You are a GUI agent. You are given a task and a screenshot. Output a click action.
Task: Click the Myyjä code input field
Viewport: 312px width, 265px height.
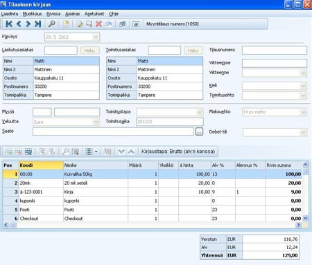(42, 112)
